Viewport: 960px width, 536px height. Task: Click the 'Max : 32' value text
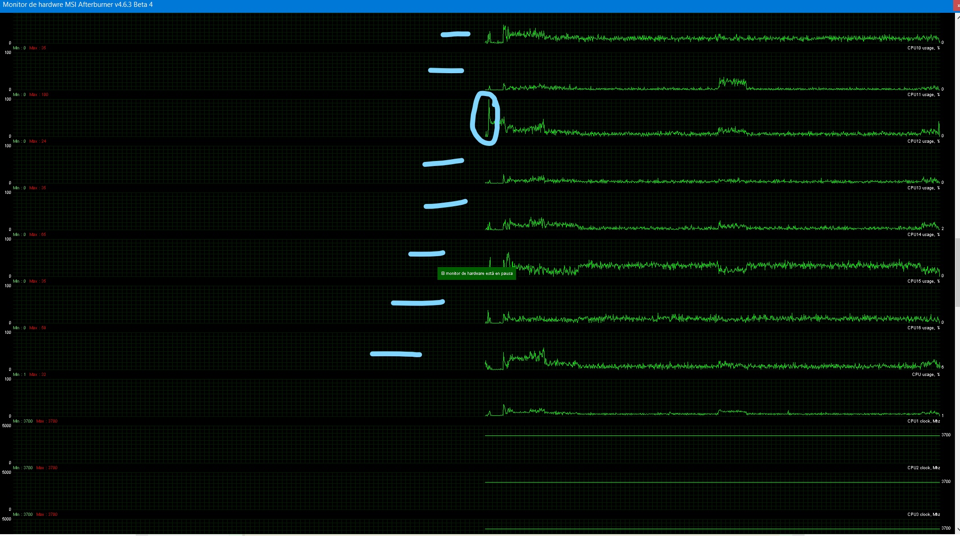(38, 375)
